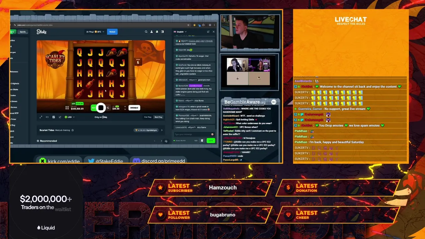425x239 pixels.
Task: Toggle the chat sidebar panel icon
Action: point(162,32)
